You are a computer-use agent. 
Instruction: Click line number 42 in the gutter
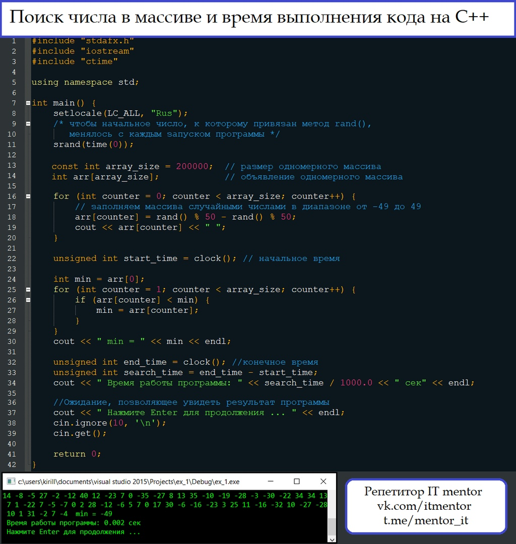[x=12, y=464]
